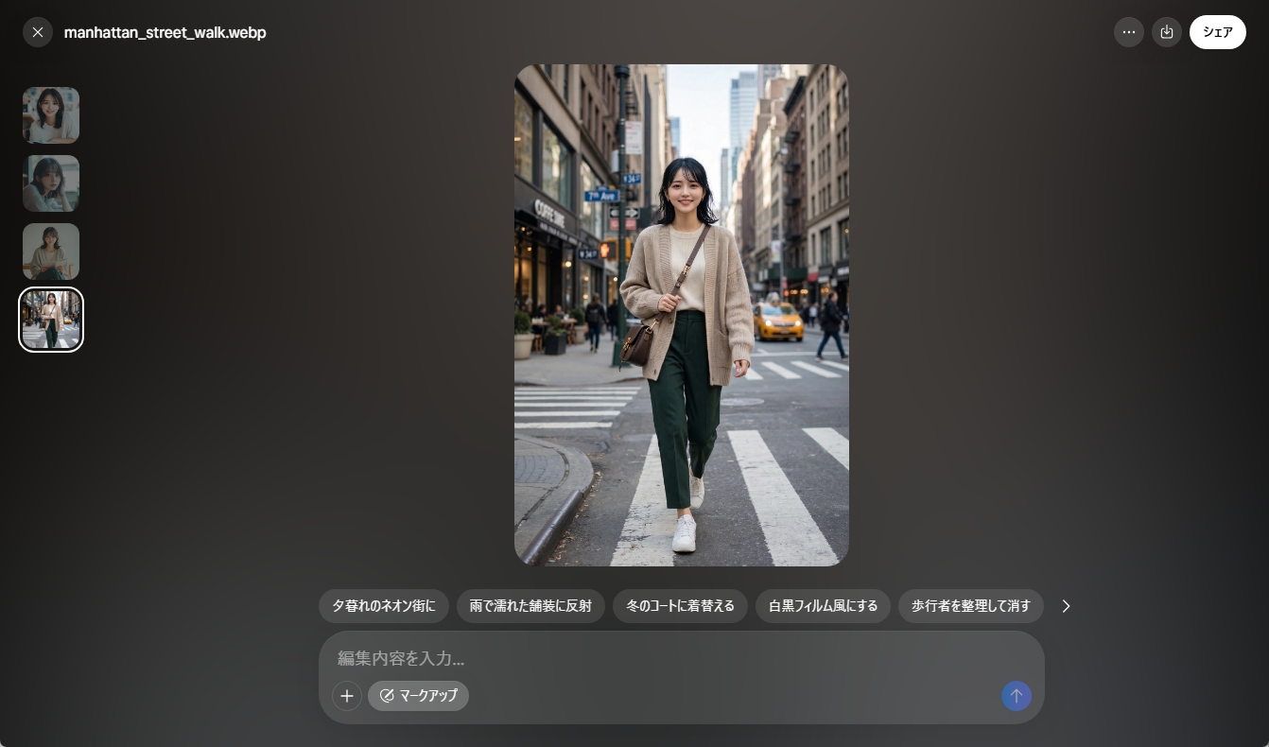1269x747 pixels.
Task: Focus the 編集内容を入力 text field
Action: [x=681, y=658]
